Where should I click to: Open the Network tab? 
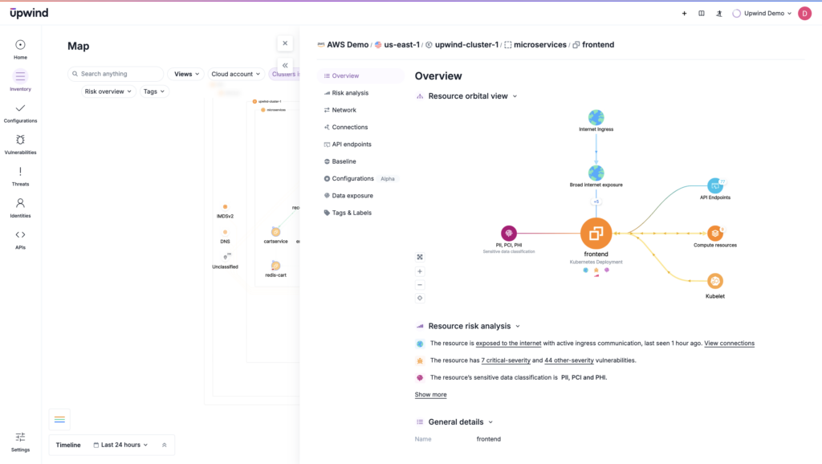[x=360, y=110]
